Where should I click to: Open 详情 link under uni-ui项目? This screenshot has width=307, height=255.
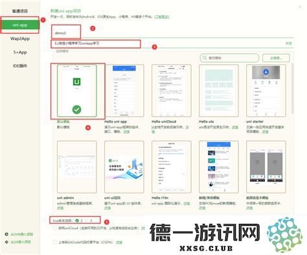tap(108, 208)
